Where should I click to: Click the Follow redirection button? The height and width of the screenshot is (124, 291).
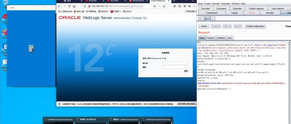255,26
